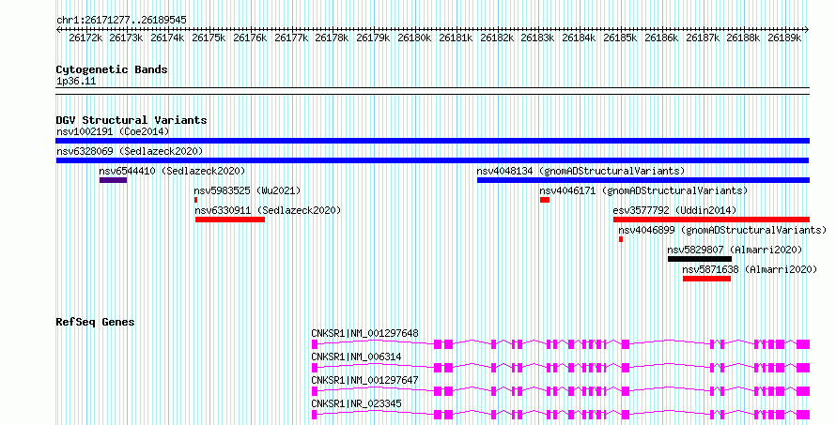Click the 26187k ruler tick label
This screenshot has width=836, height=425.
(x=703, y=38)
